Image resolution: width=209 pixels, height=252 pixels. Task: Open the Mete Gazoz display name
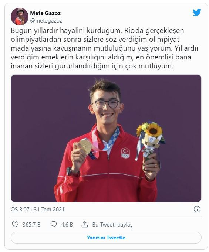45,13
